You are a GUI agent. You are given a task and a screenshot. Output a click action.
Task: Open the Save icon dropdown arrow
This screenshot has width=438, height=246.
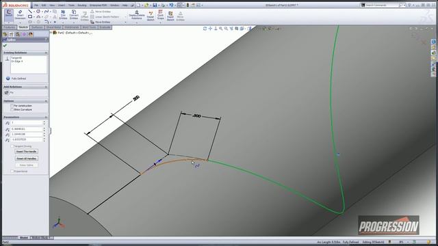(x=158, y=5)
